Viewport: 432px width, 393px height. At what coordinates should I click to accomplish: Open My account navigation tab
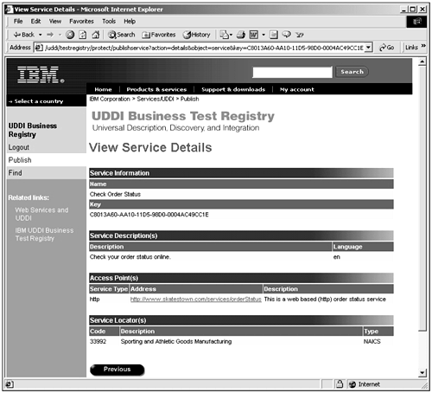tap(297, 89)
